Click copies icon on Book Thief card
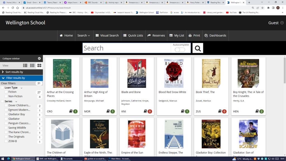Image resolution: width=286 pixels, height=161 pixels. tap(220, 111)
